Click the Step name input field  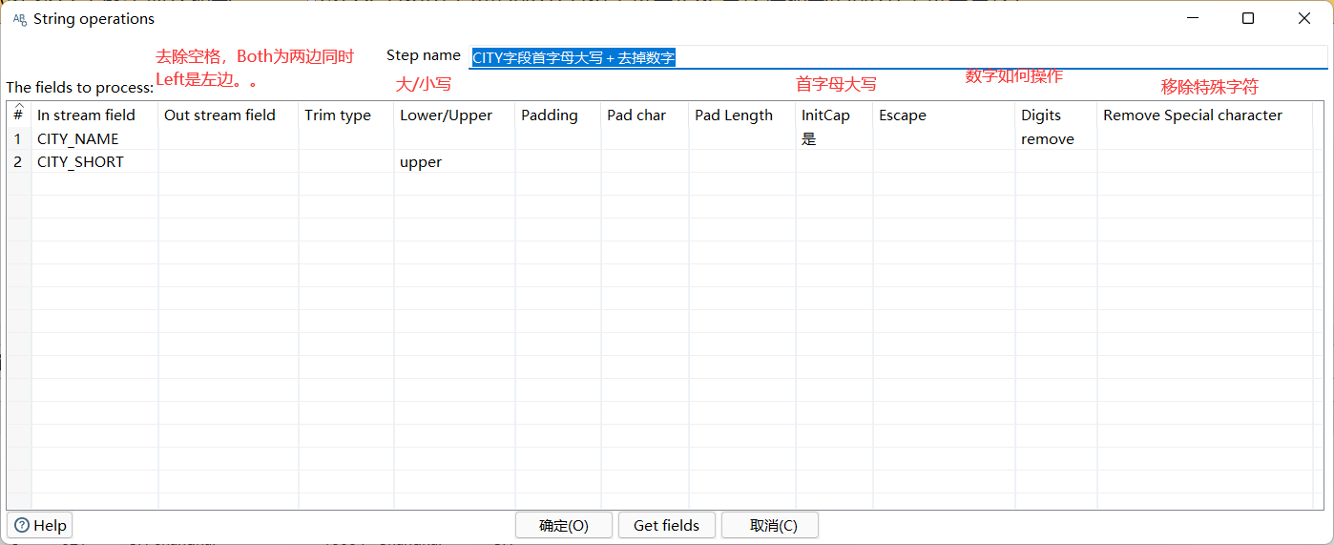[x=898, y=57]
